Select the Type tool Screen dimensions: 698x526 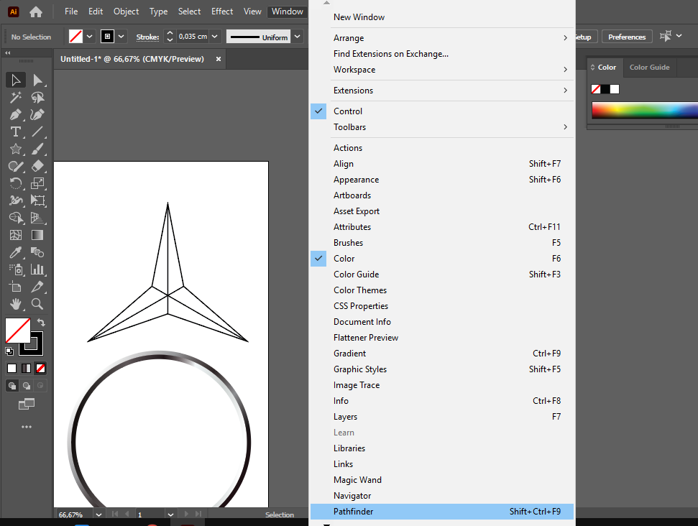[15, 131]
